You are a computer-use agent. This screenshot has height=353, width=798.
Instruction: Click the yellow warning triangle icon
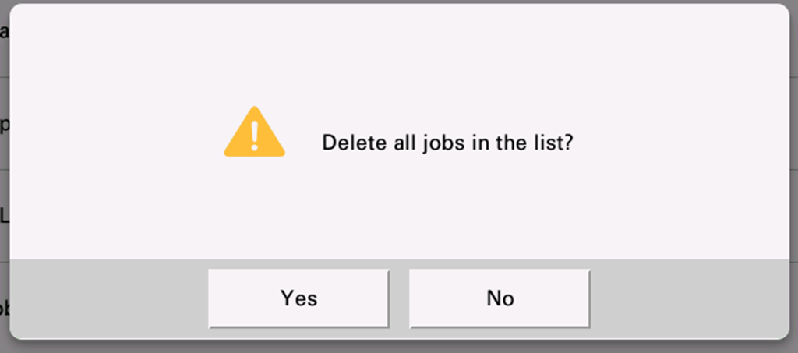pos(254,134)
